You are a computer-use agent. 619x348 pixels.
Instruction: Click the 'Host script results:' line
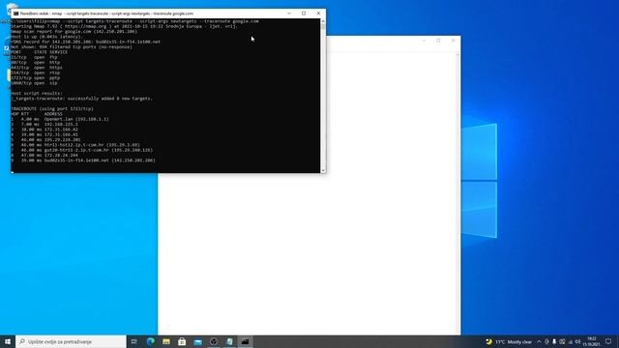[x=37, y=94]
